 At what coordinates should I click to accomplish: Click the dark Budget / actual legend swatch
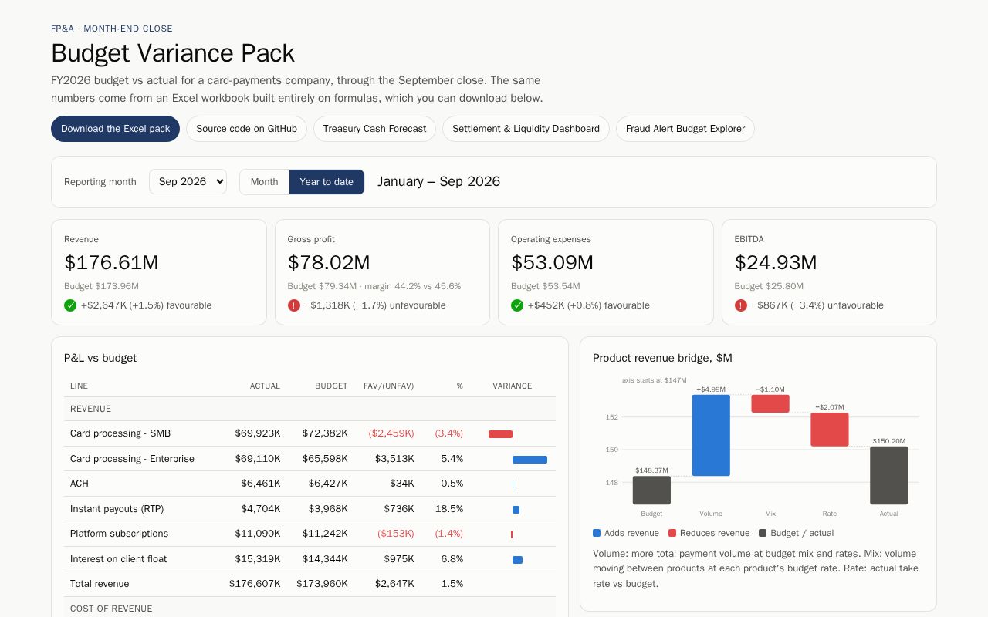click(763, 533)
